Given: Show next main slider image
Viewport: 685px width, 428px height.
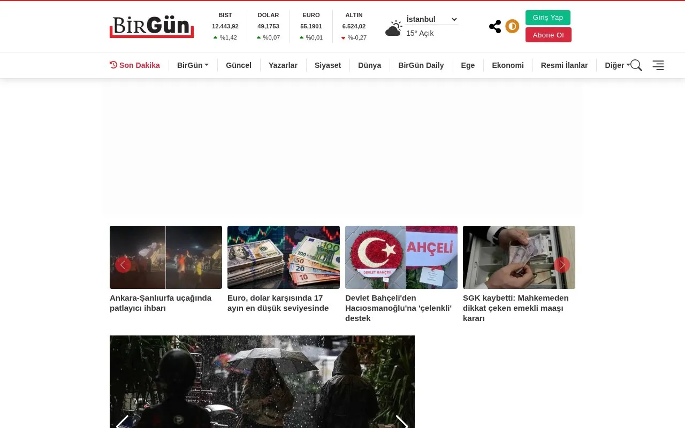Looking at the screenshot, I should (x=402, y=422).
